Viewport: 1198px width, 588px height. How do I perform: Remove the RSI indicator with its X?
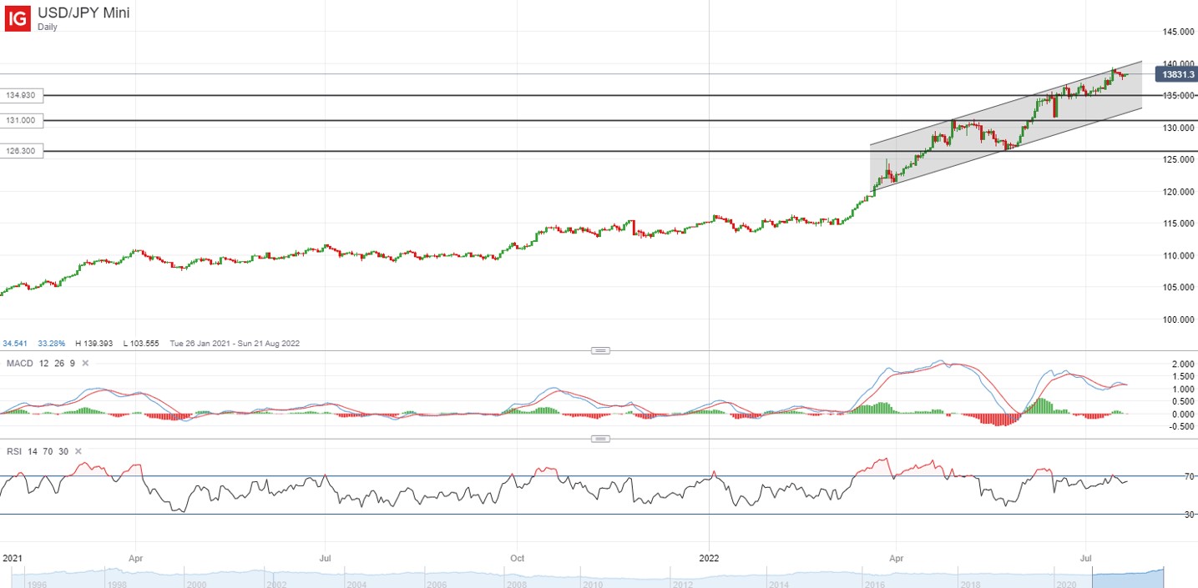[x=78, y=451]
